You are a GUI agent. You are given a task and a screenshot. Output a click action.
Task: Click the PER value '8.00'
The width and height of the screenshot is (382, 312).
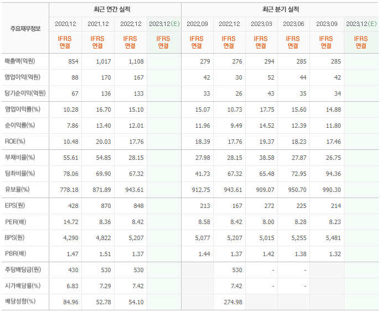pyautogui.click(x=269, y=222)
